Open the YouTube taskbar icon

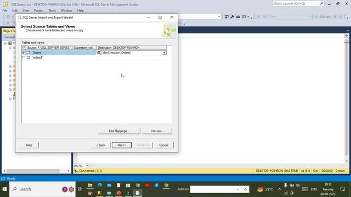[147, 186]
